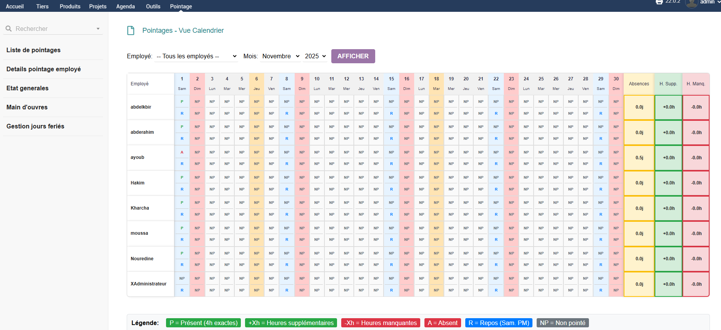The image size is (721, 330).
Task: Click abdelkbir's green 'P' marker on day 1
Action: (182, 102)
